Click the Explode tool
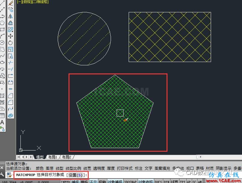 tap(11, 116)
